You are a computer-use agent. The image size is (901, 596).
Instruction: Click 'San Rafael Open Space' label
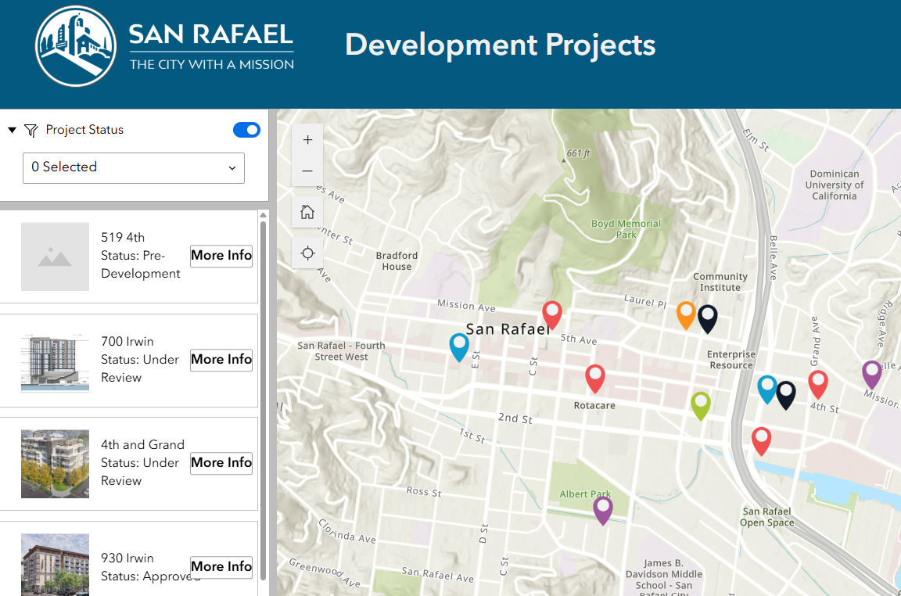767,517
